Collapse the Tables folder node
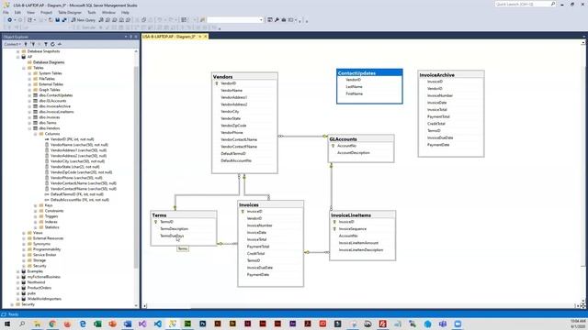 24,68
